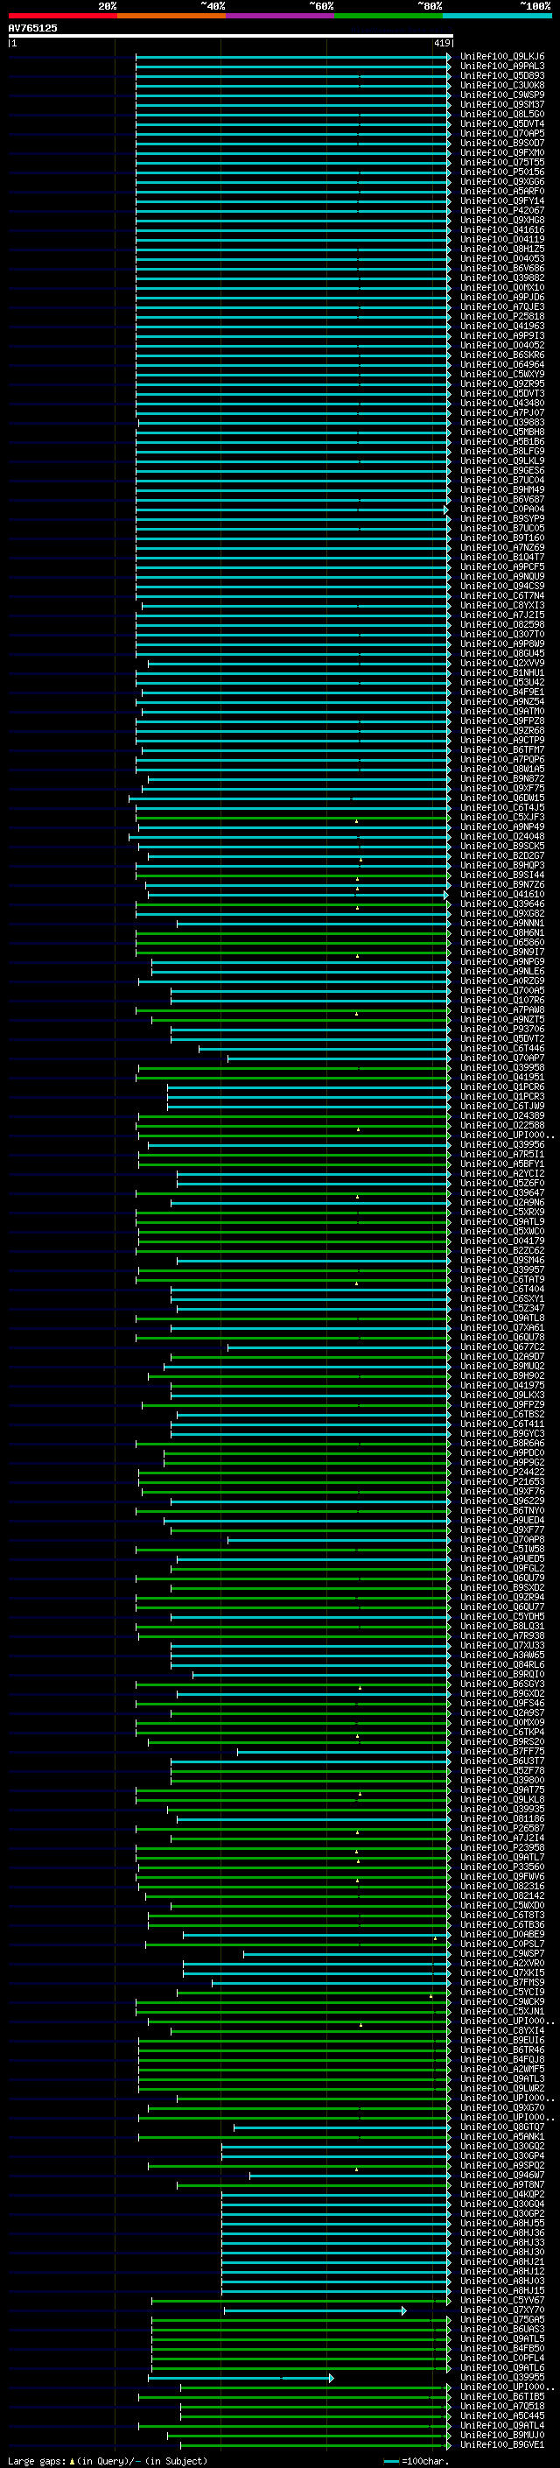The width and height of the screenshot is (560, 2468).
Task: Open hit UniRef100_Q9LKJ6
Action: (501, 57)
